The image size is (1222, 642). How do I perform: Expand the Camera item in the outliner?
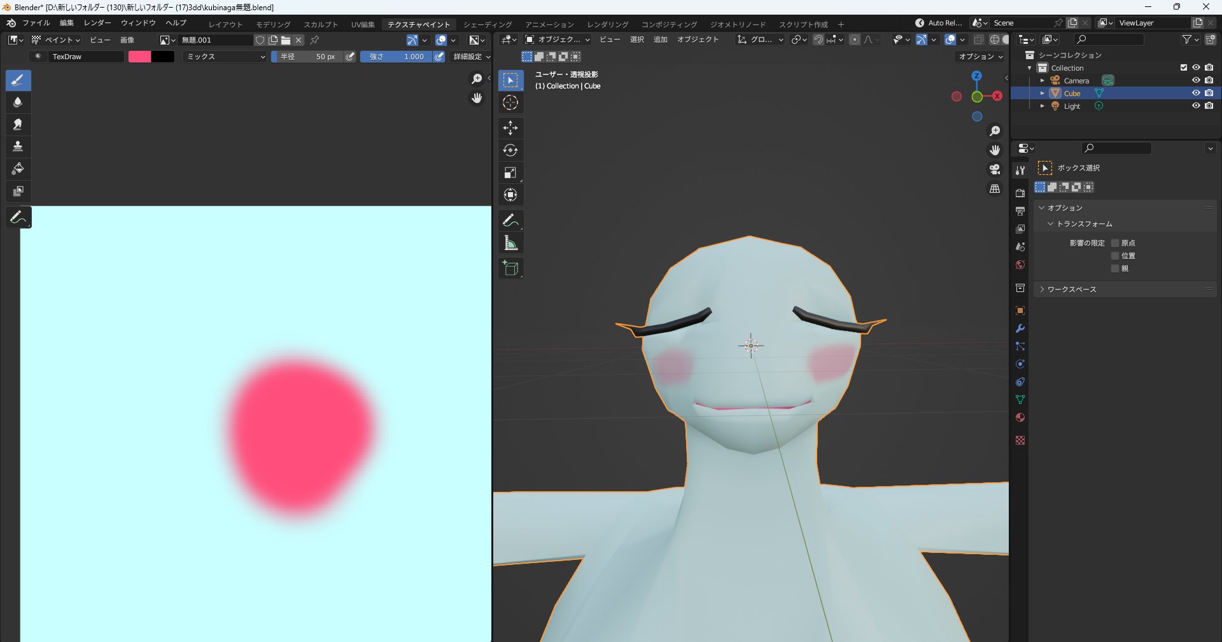point(1042,81)
